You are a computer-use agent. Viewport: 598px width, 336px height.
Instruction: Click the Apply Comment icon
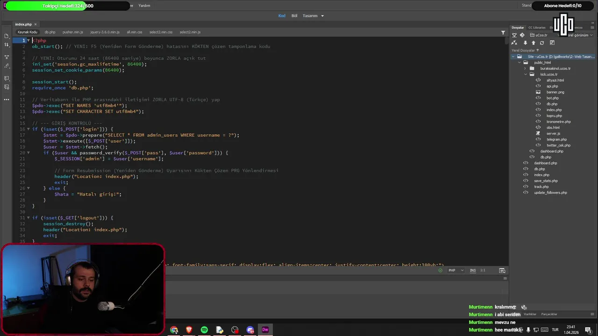7,78
